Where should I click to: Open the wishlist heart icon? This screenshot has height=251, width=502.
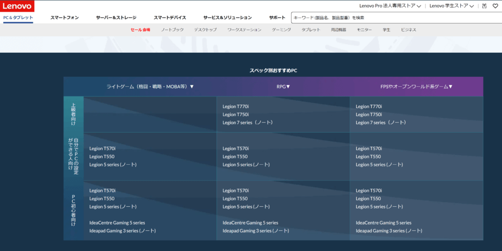495,6
